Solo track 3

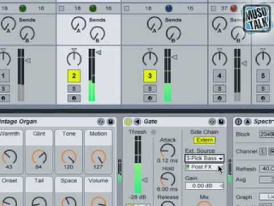(150, 89)
